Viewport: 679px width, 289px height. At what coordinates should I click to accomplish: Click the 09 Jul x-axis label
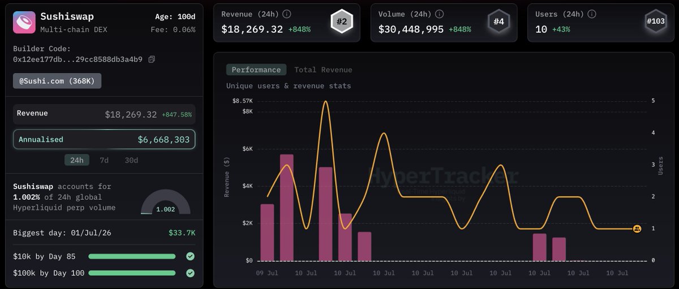pos(268,273)
